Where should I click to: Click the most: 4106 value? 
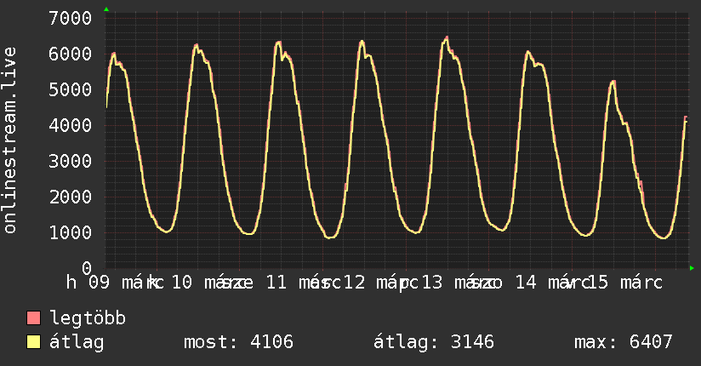pos(238,342)
